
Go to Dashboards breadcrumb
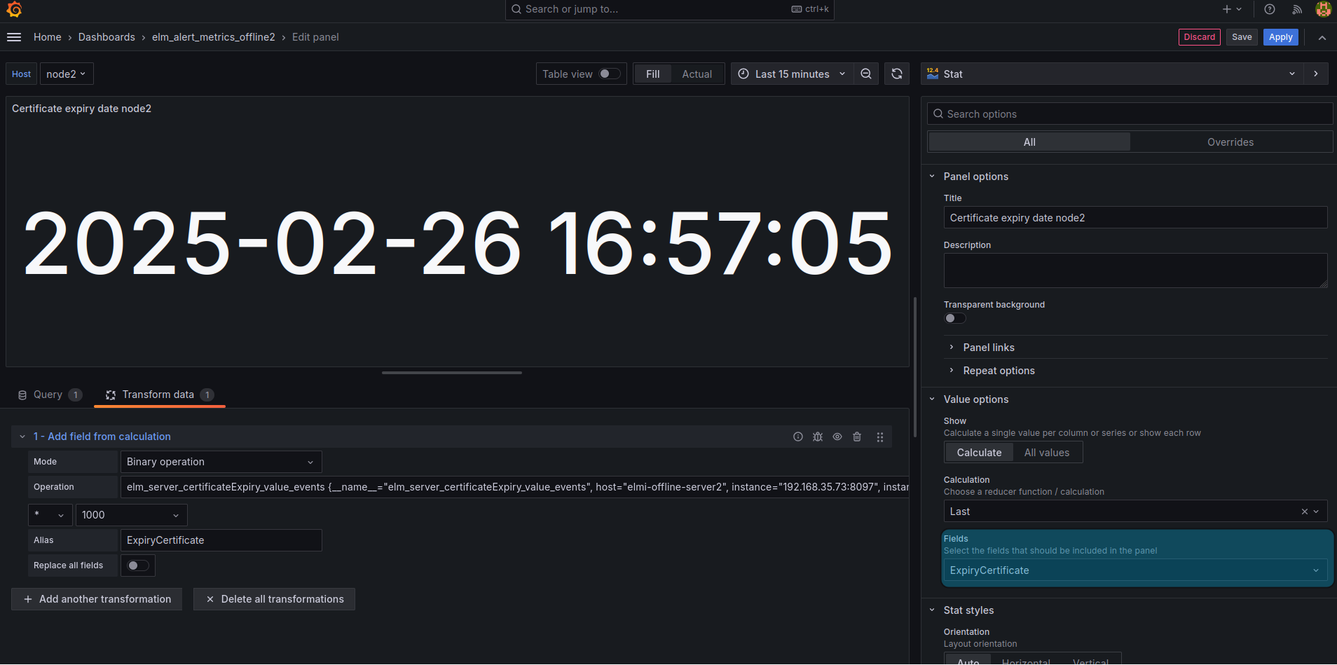pyautogui.click(x=107, y=37)
